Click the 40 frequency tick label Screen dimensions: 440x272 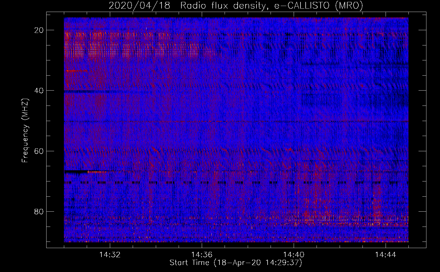[x=39, y=91]
